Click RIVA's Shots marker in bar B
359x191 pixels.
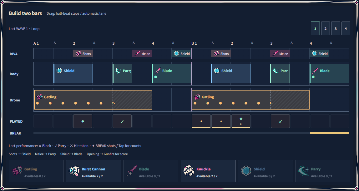click(221, 54)
